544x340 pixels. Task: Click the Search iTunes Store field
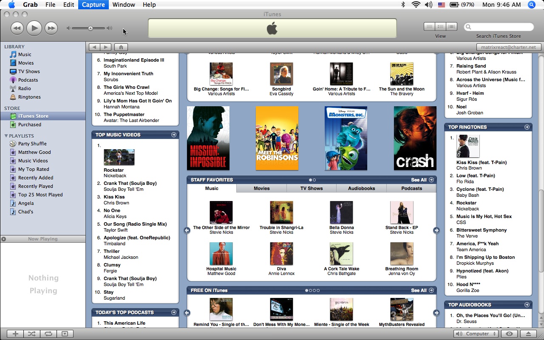(499, 27)
